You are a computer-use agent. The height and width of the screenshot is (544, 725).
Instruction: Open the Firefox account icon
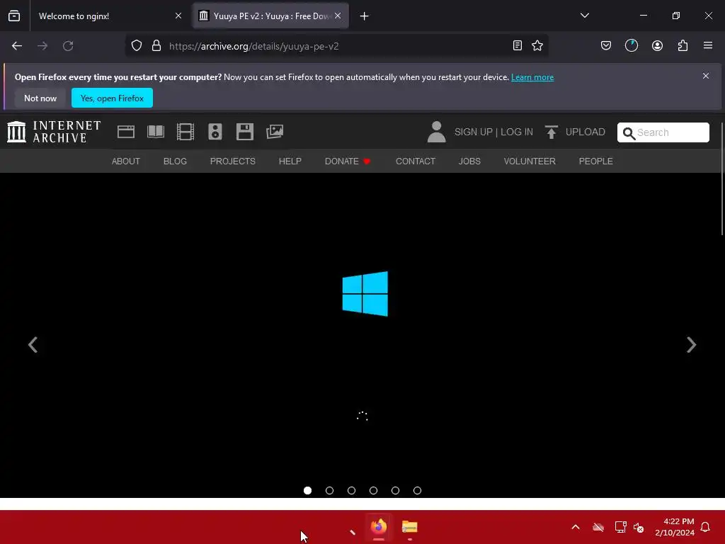coord(658,45)
